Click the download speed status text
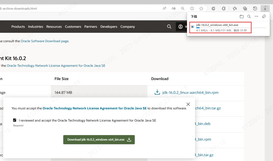The height and width of the screenshot is (161, 273). [x=221, y=30]
